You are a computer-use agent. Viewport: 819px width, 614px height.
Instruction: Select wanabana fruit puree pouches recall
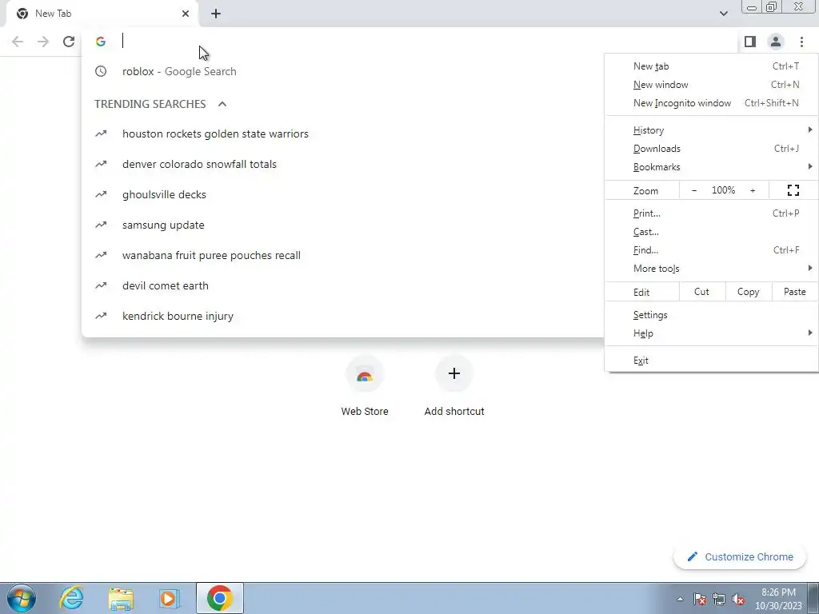(x=342, y=255)
